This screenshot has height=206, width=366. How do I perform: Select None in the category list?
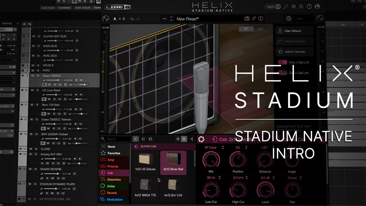click(x=114, y=146)
